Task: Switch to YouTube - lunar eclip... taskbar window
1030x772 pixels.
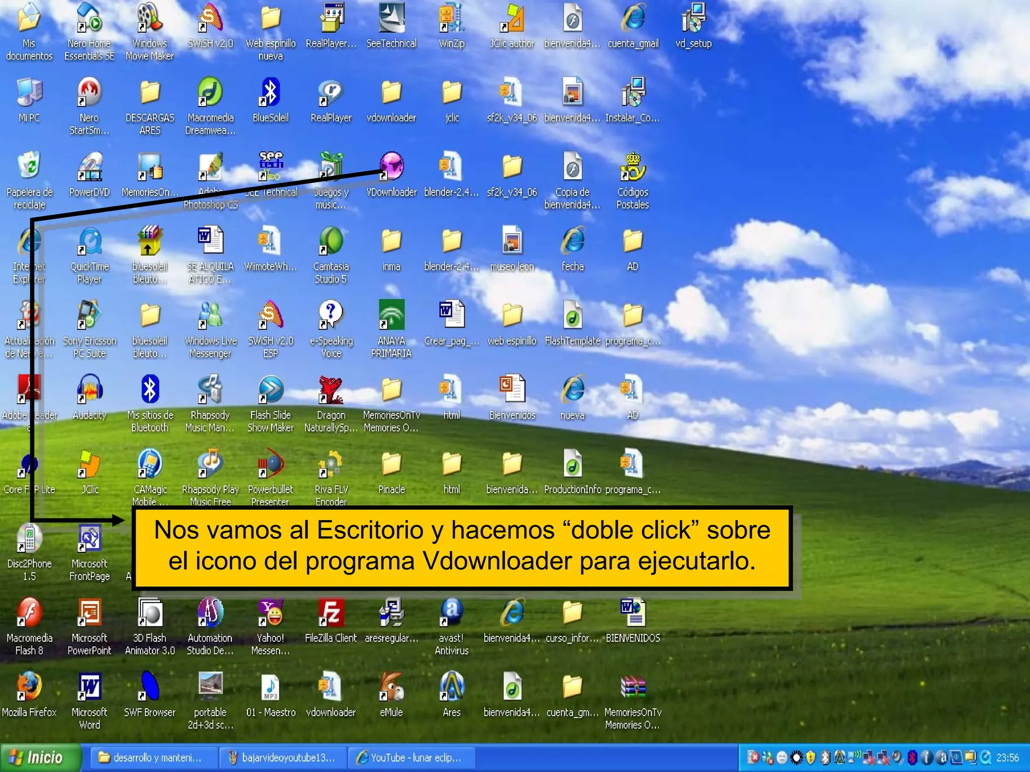Action: (412, 757)
